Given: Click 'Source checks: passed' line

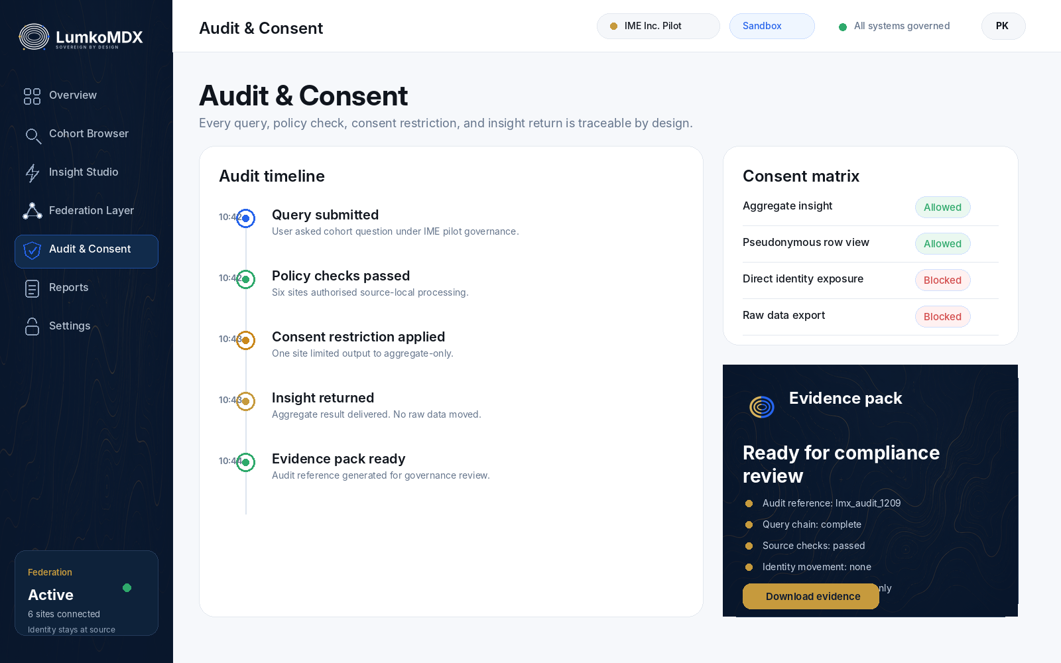Looking at the screenshot, I should click(814, 546).
